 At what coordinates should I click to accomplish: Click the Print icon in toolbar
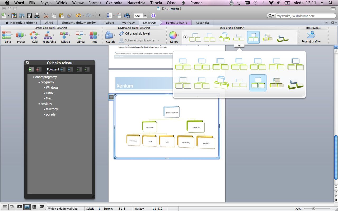(37, 16)
